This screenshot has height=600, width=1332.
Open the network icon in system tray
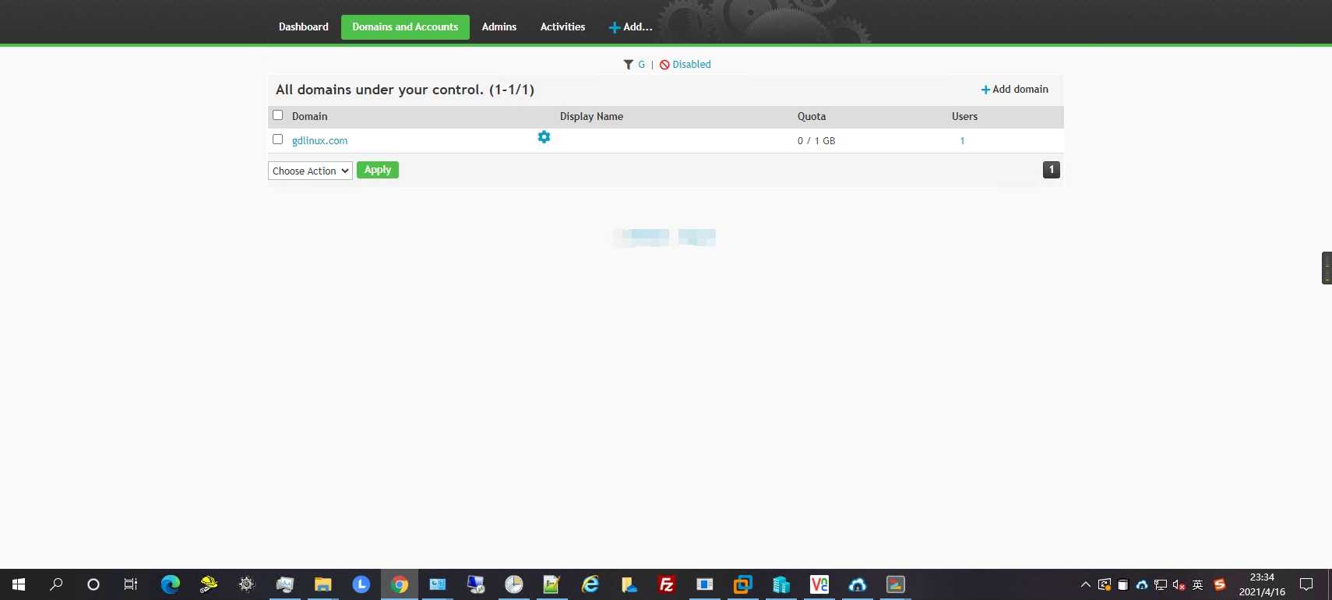point(1161,585)
